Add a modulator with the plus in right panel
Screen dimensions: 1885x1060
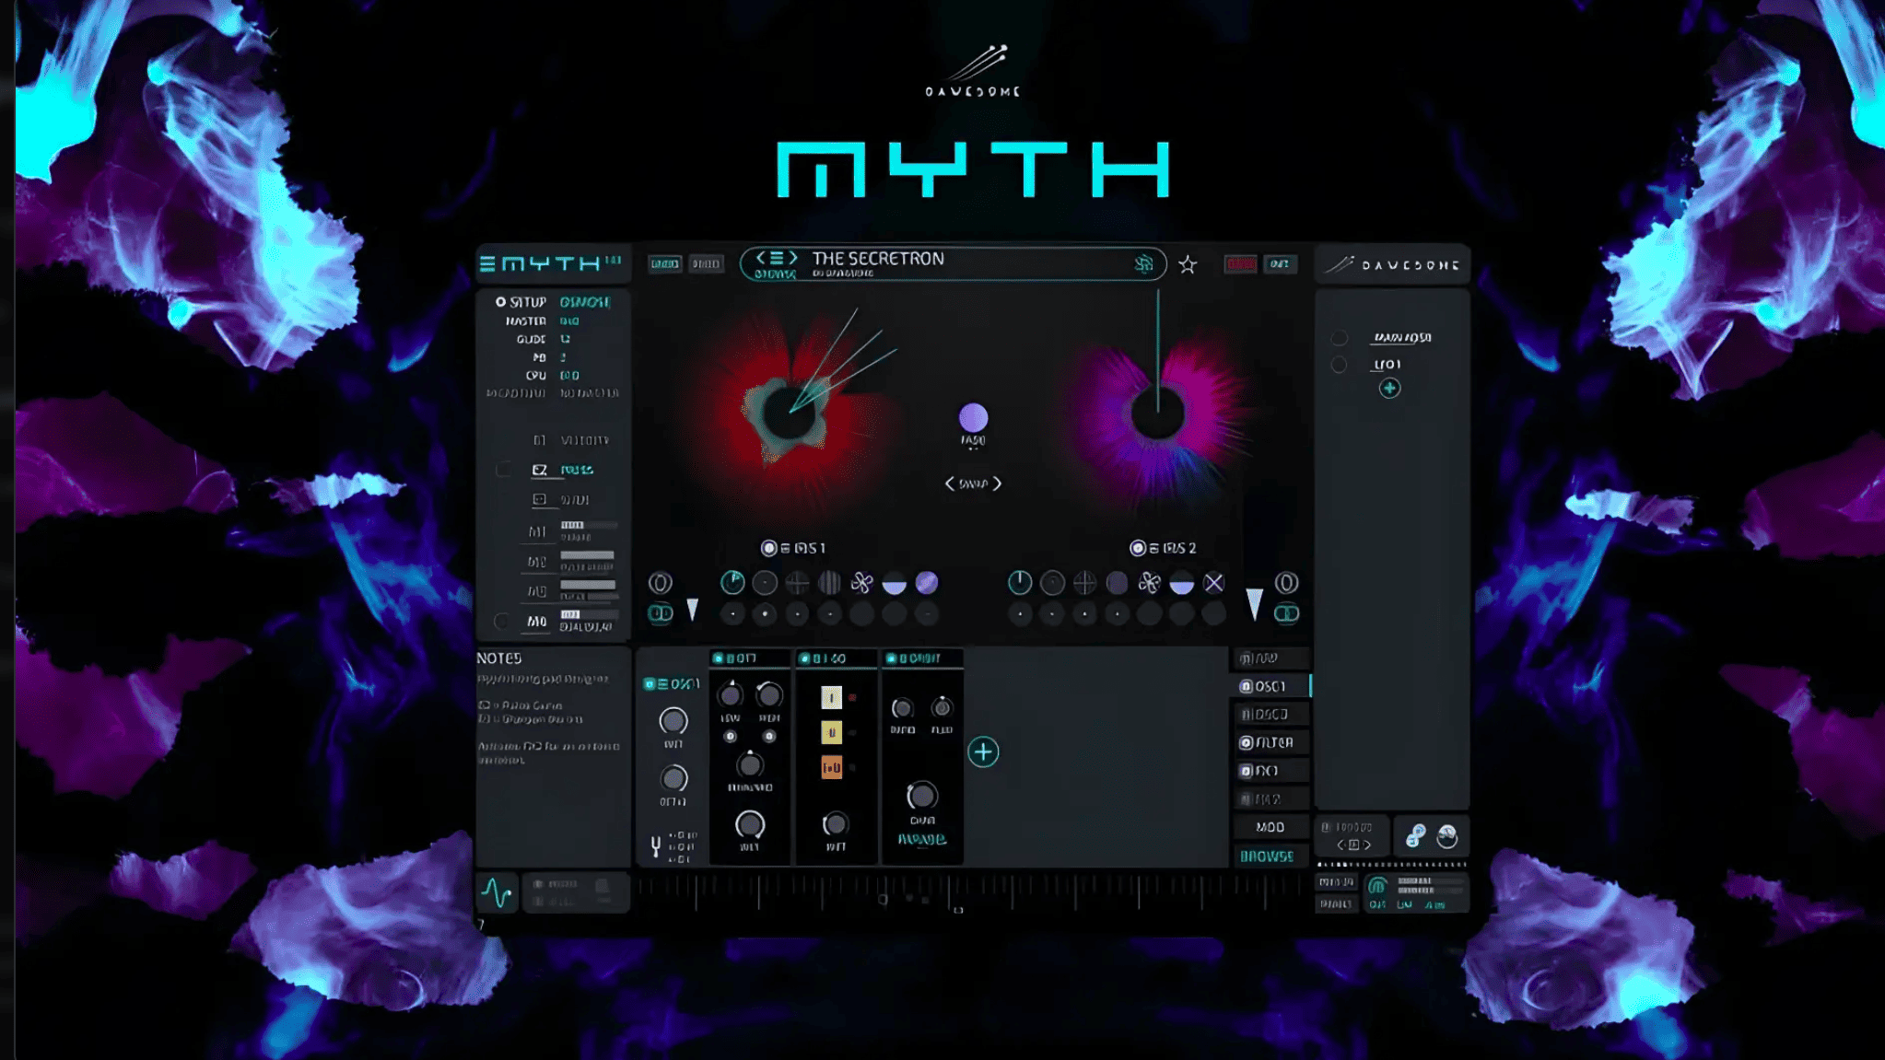[1389, 389]
